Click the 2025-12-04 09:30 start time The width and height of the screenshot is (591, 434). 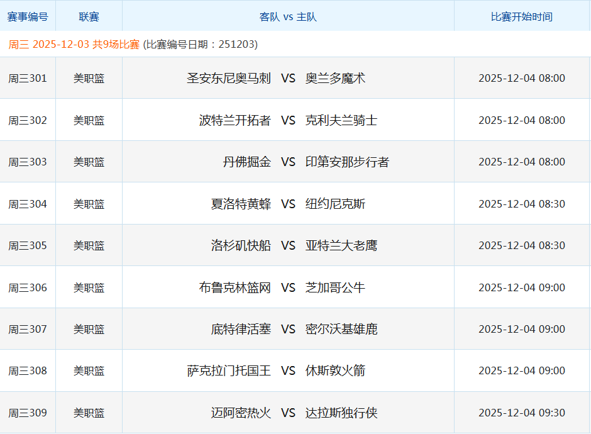tap(521, 413)
